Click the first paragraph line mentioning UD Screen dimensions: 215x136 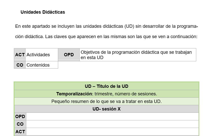tap(106, 26)
